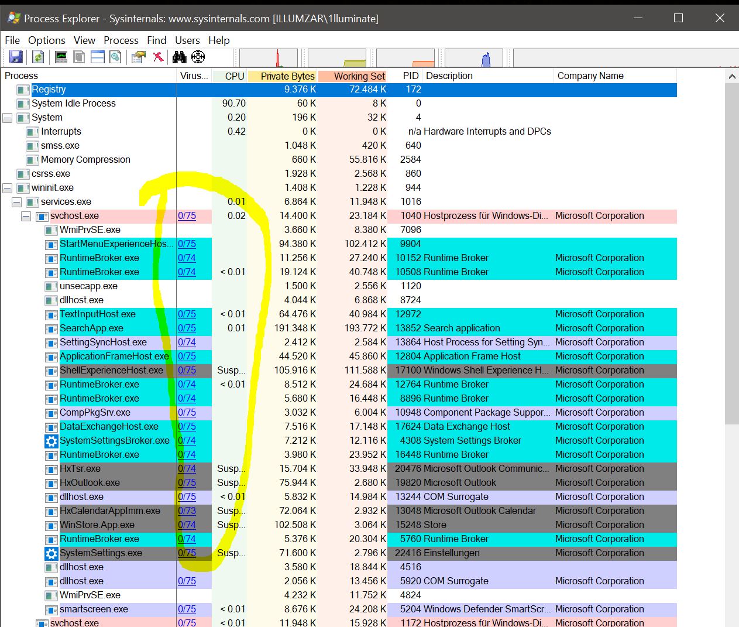Click the Save toolbar icon
This screenshot has height=627, width=739.
pos(16,57)
